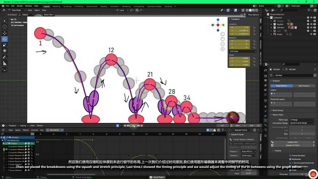Select solid viewport shading mode
The height and width of the screenshot is (179, 318).
coord(250,10)
